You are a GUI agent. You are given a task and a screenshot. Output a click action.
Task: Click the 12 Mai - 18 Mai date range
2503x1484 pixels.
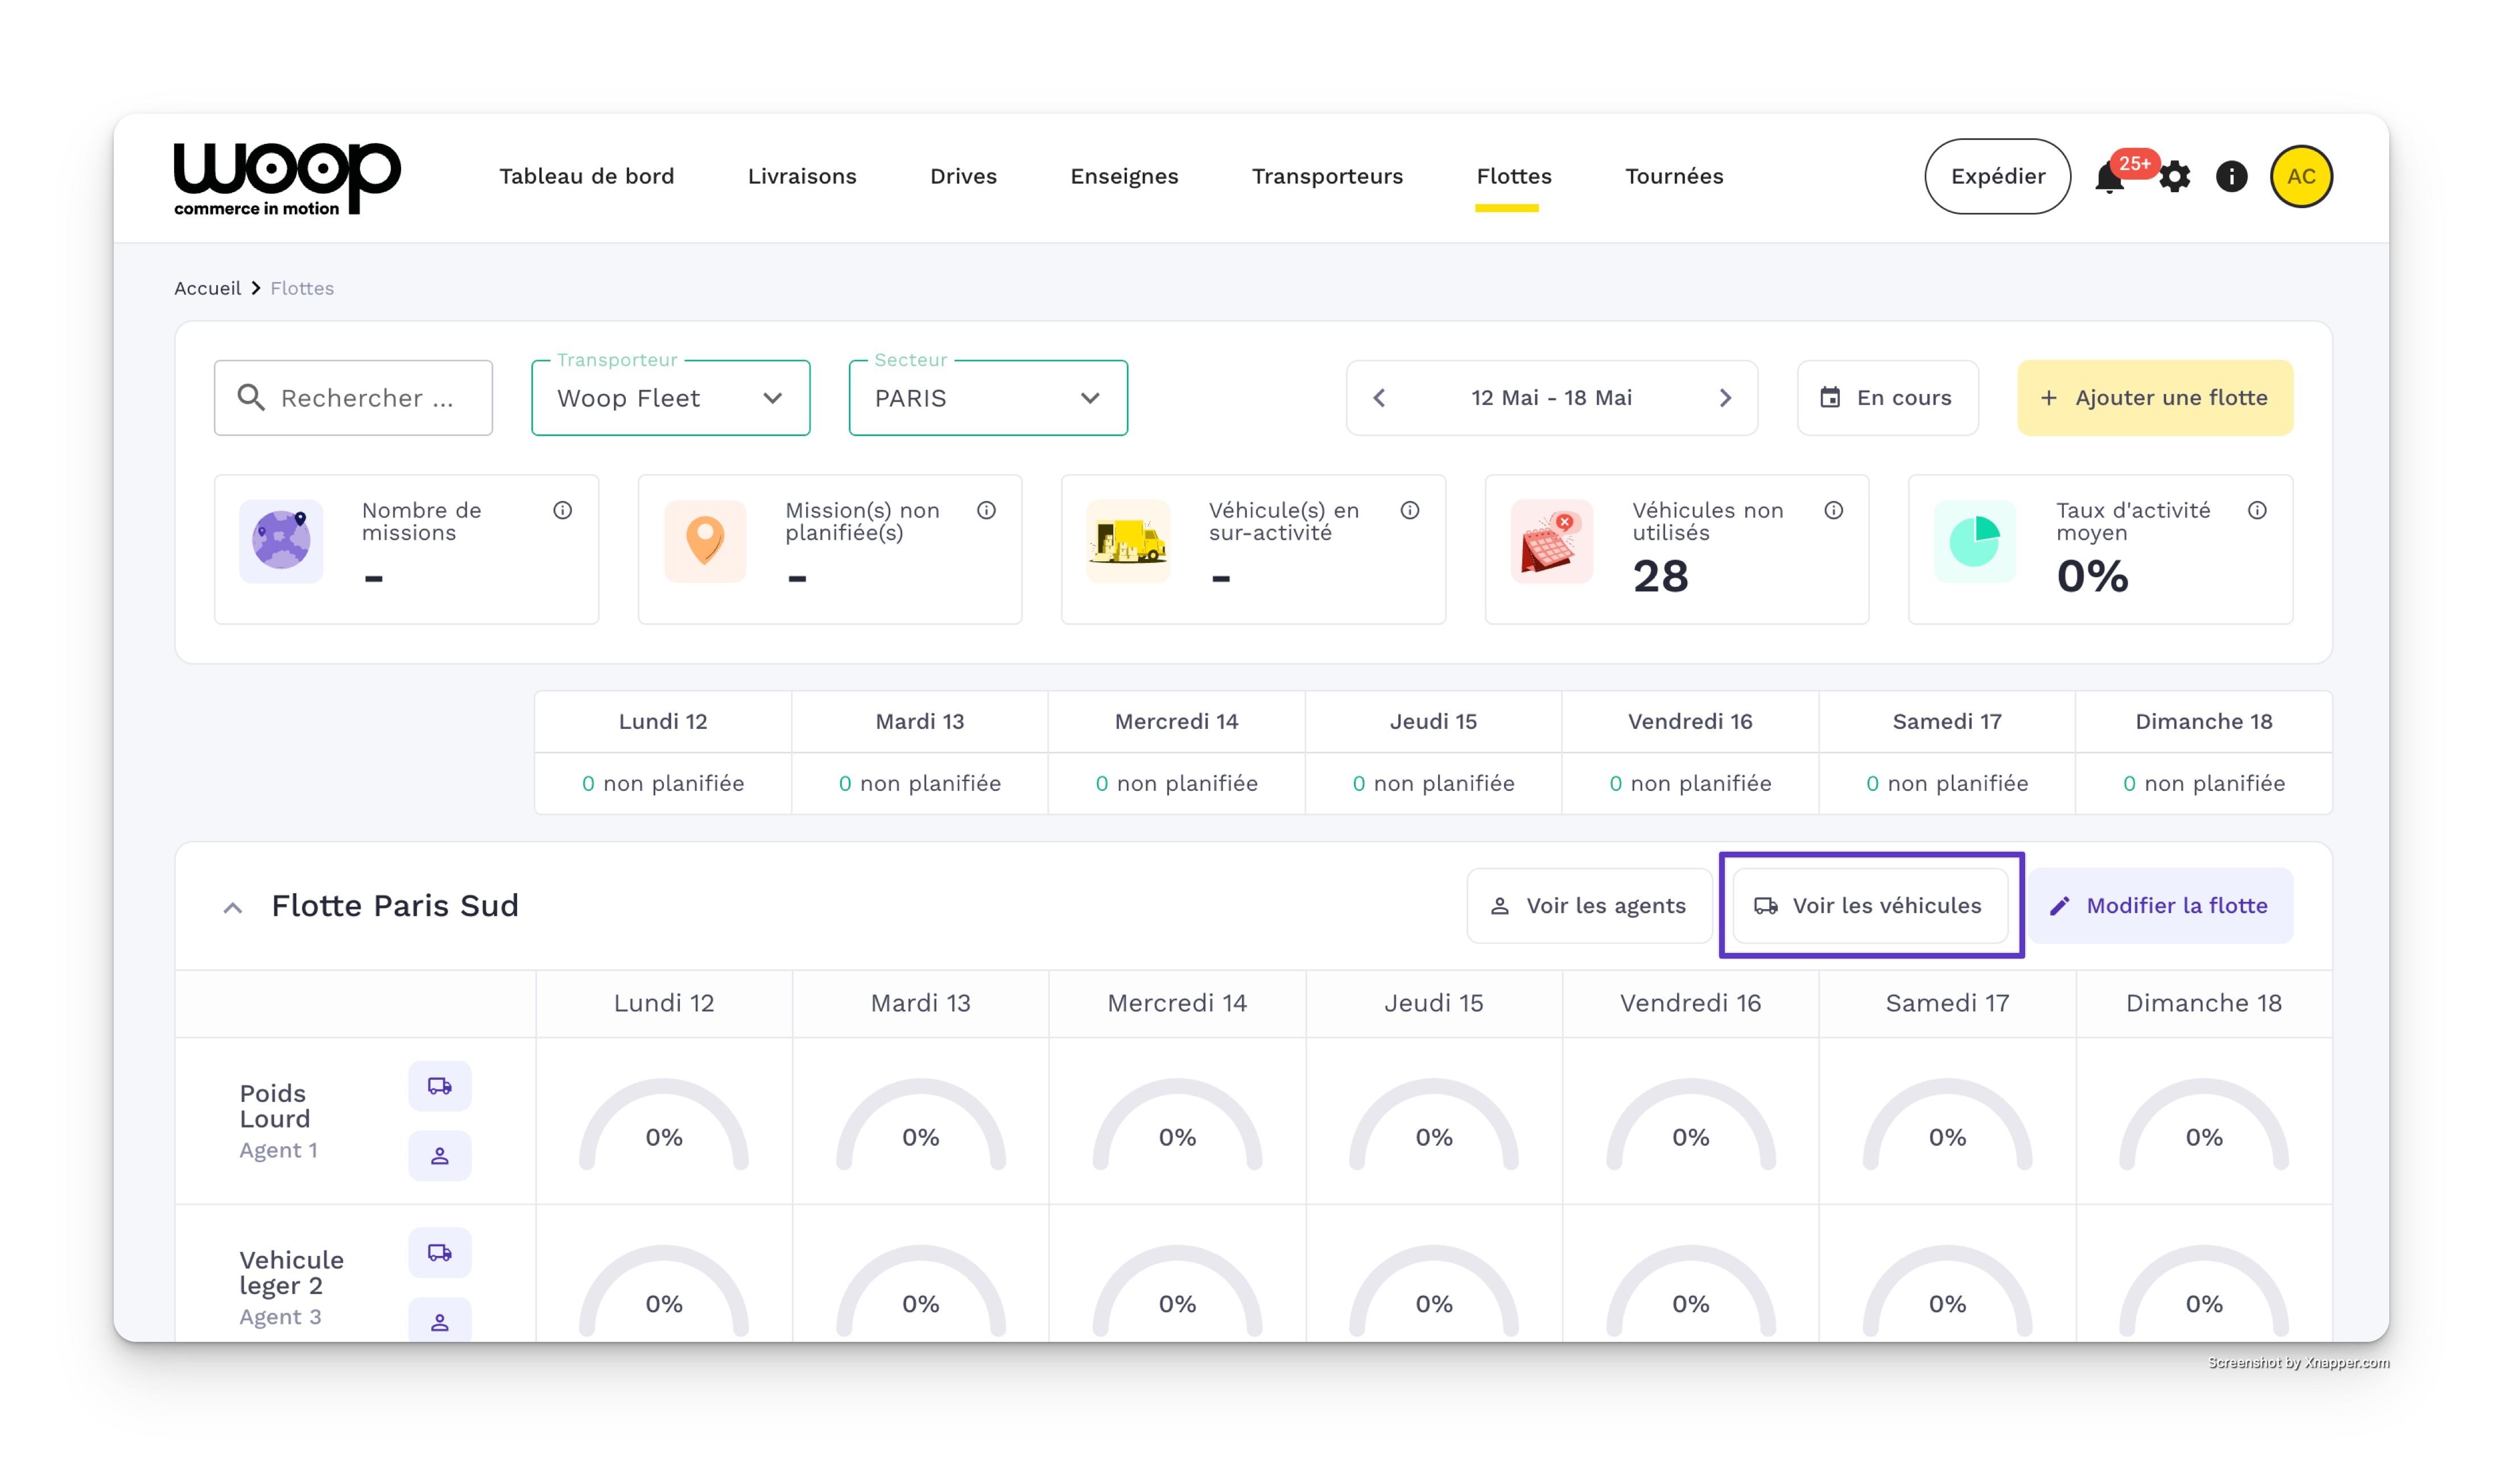(x=1551, y=398)
